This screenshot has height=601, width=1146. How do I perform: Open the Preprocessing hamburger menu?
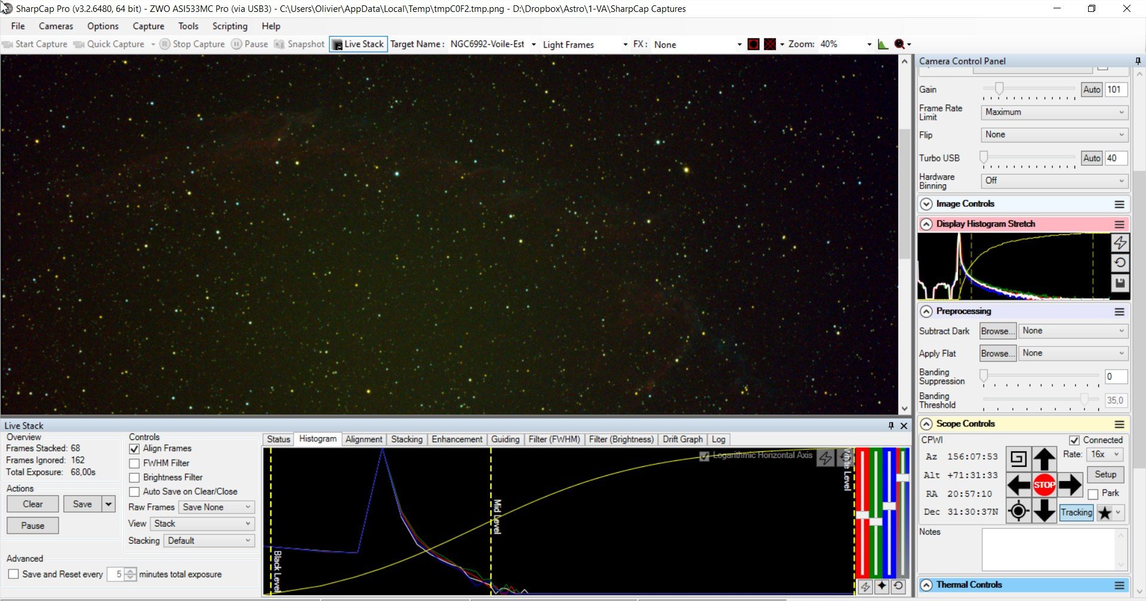tap(1119, 311)
